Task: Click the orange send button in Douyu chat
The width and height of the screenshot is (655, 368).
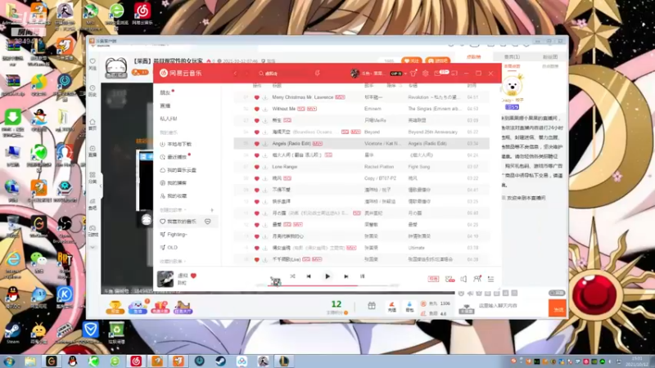Action: (558, 308)
